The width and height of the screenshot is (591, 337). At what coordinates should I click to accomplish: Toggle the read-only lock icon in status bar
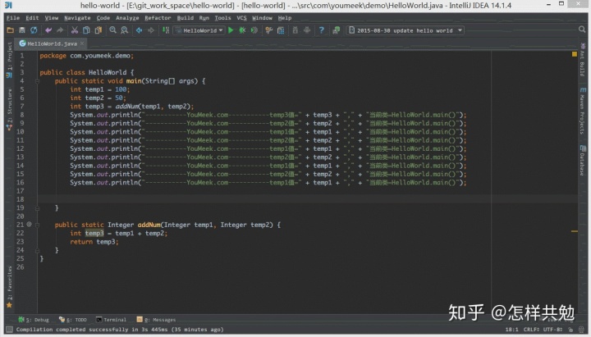[x=571, y=330]
